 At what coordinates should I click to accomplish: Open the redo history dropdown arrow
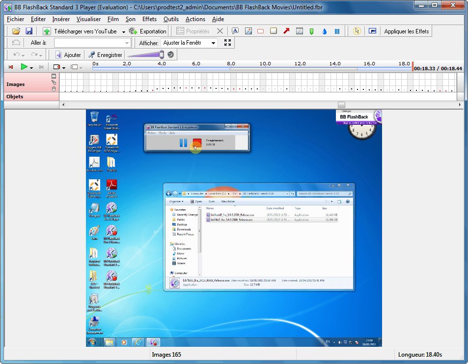41,55
